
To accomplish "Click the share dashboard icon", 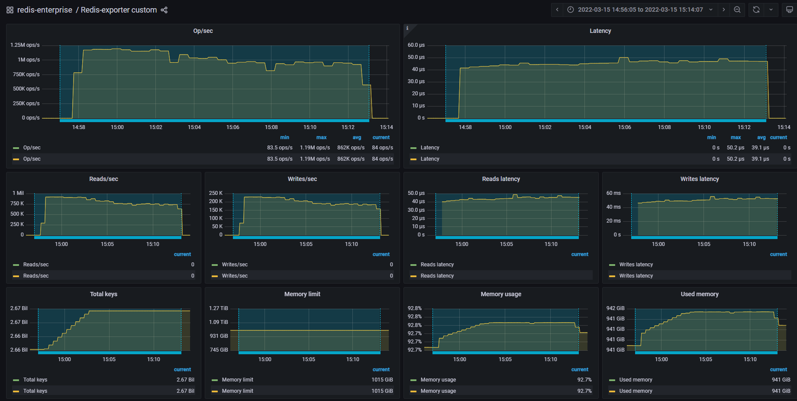I will click(x=164, y=10).
